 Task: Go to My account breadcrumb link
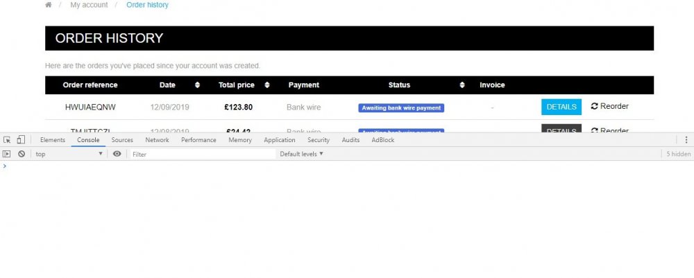point(89,5)
